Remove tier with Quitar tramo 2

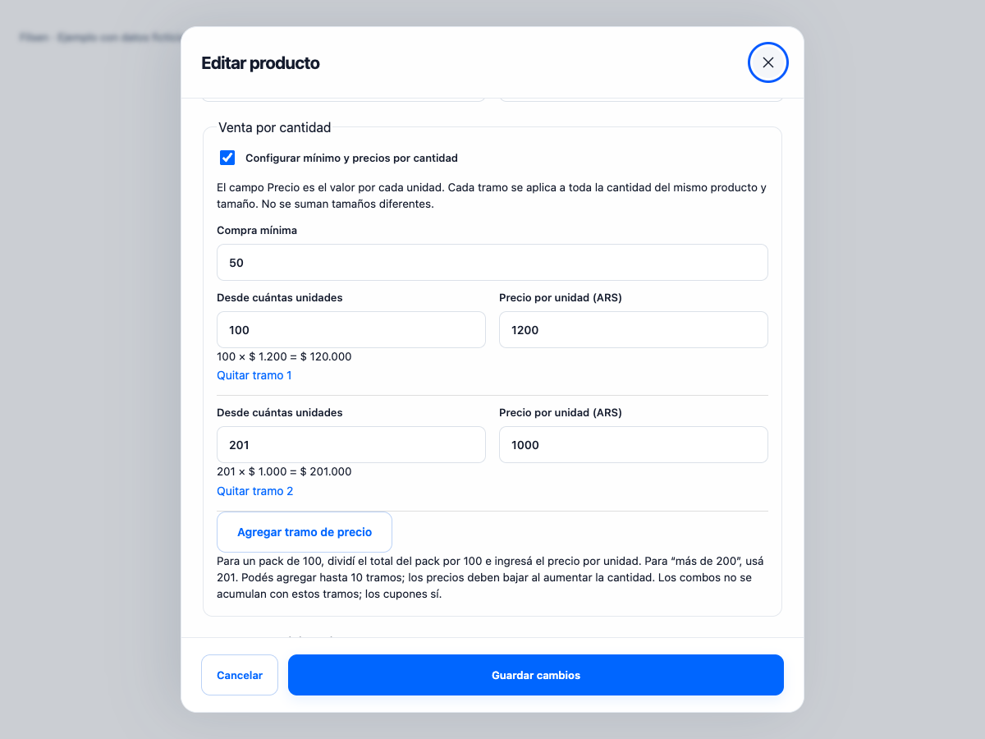(255, 491)
